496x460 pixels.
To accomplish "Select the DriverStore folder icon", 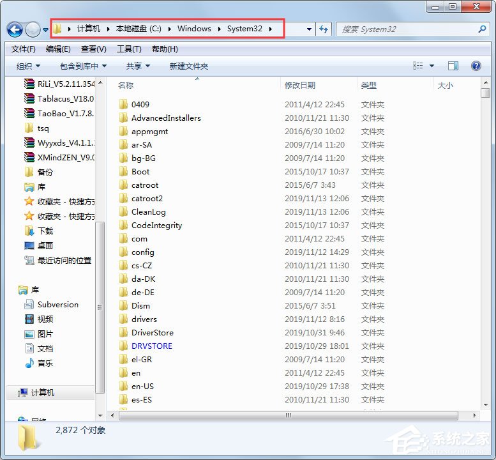I will pyautogui.click(x=124, y=333).
